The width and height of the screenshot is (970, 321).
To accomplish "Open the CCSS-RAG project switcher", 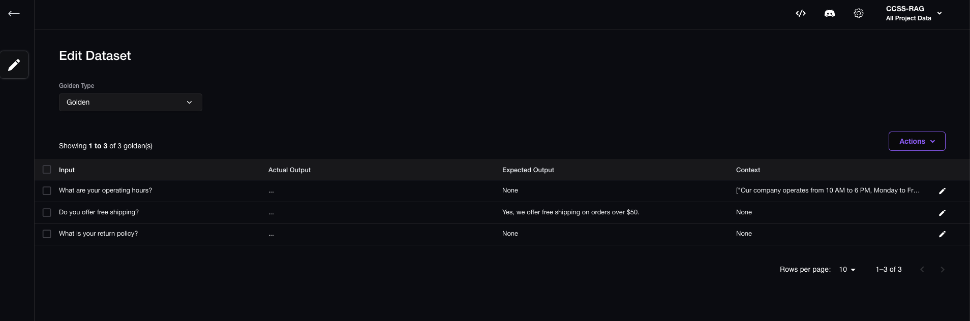I will click(x=914, y=14).
